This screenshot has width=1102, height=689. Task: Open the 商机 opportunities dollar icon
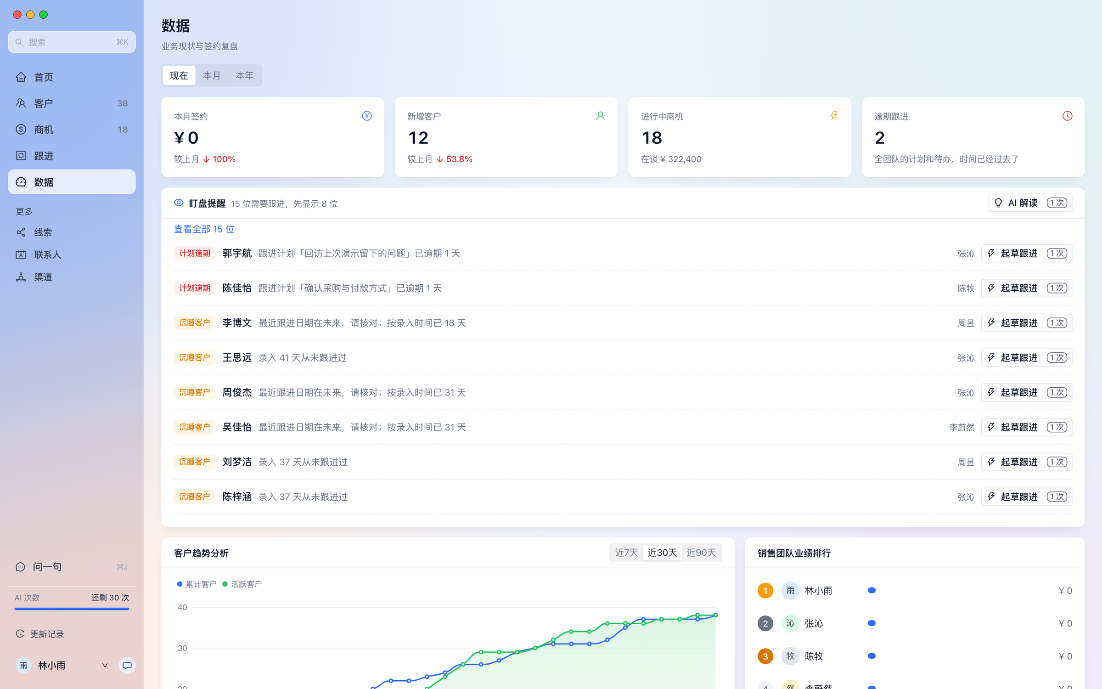coord(21,130)
